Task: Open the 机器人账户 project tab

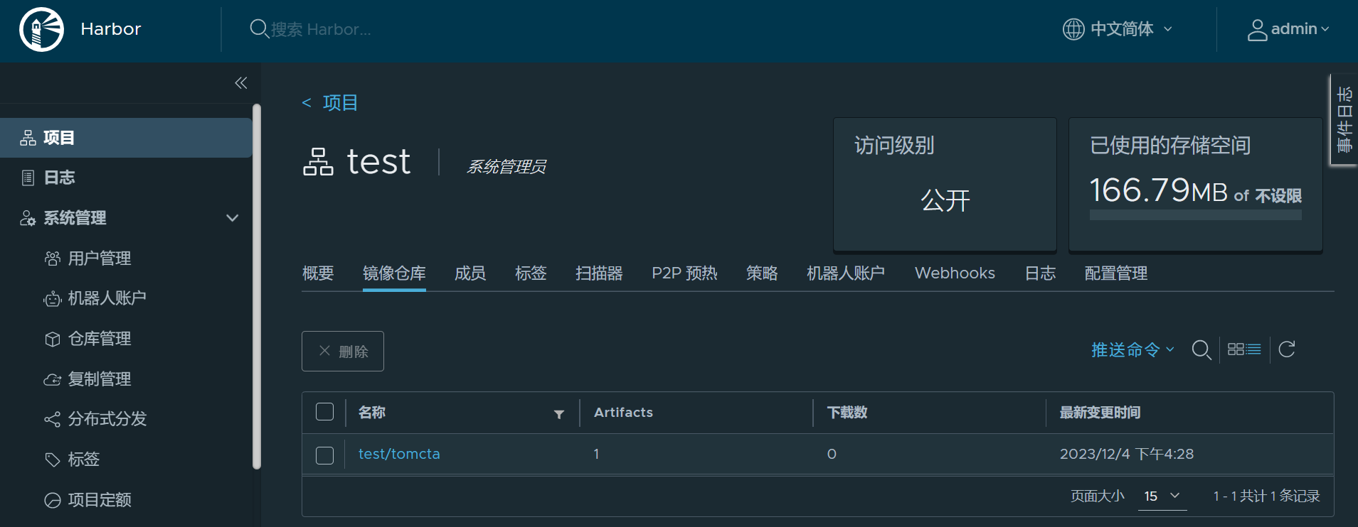Action: pyautogui.click(x=846, y=273)
